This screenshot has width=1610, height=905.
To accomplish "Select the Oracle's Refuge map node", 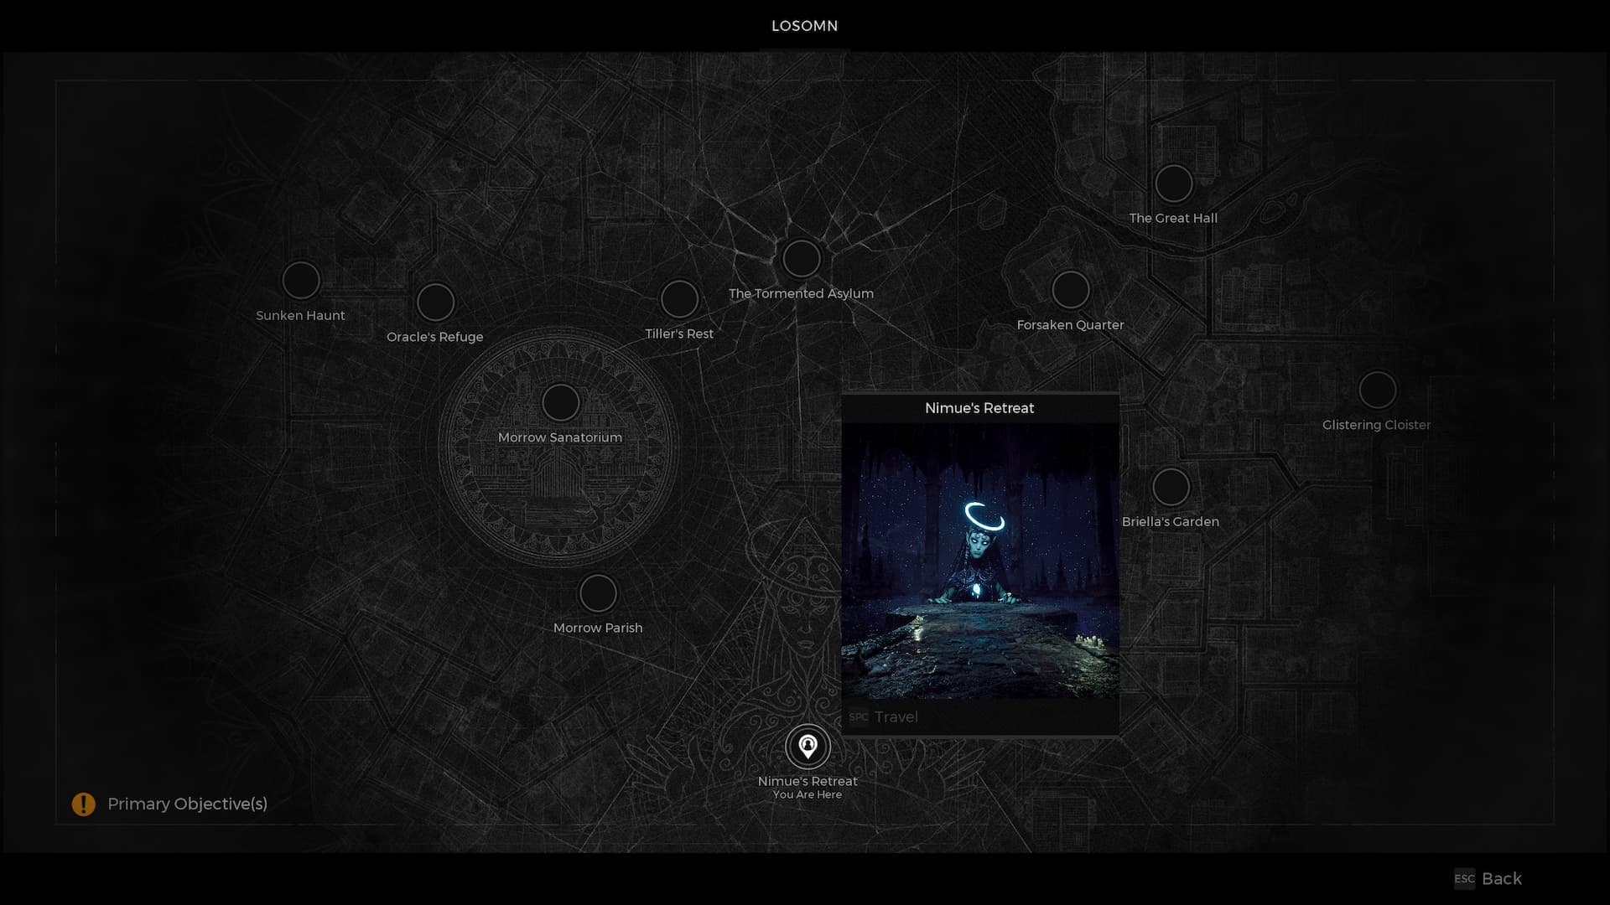I will 435,303.
